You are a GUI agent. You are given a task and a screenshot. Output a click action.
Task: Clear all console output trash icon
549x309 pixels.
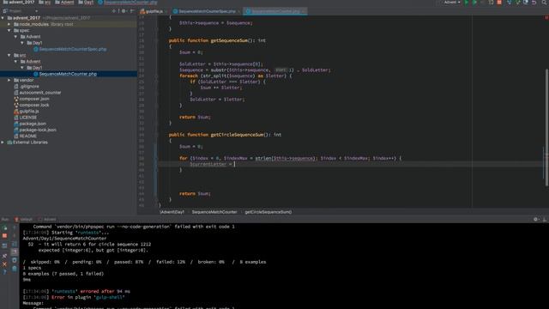point(15,269)
